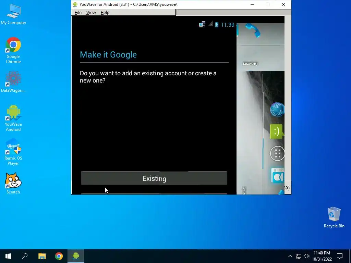Click the YouWave vertical scrollbar
The image size is (351, 263).
point(288,98)
